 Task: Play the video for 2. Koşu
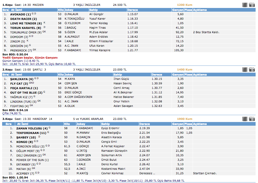(x=245, y=69)
